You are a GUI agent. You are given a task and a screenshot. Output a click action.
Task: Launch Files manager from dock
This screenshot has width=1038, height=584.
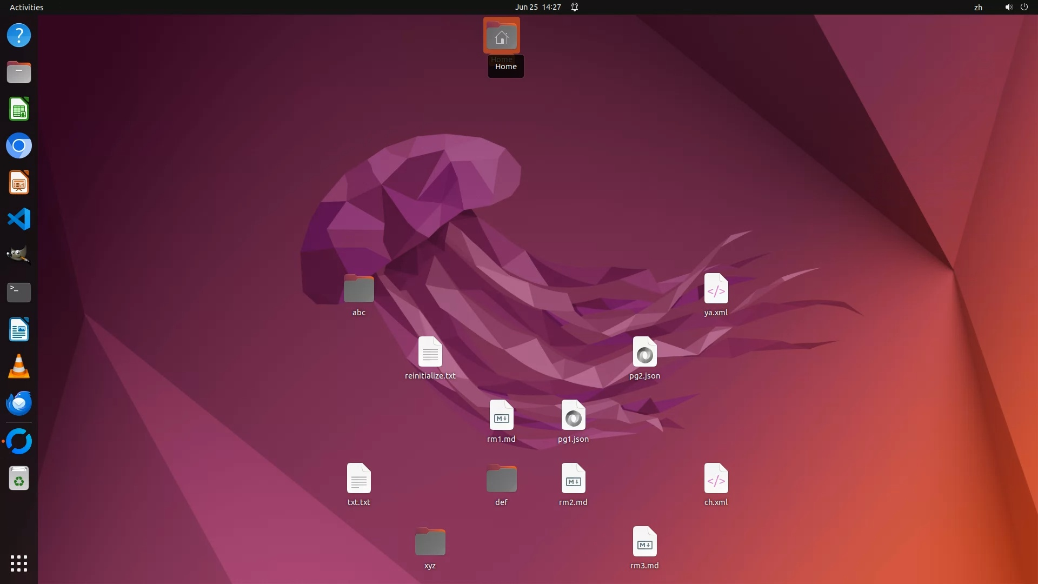(19, 72)
